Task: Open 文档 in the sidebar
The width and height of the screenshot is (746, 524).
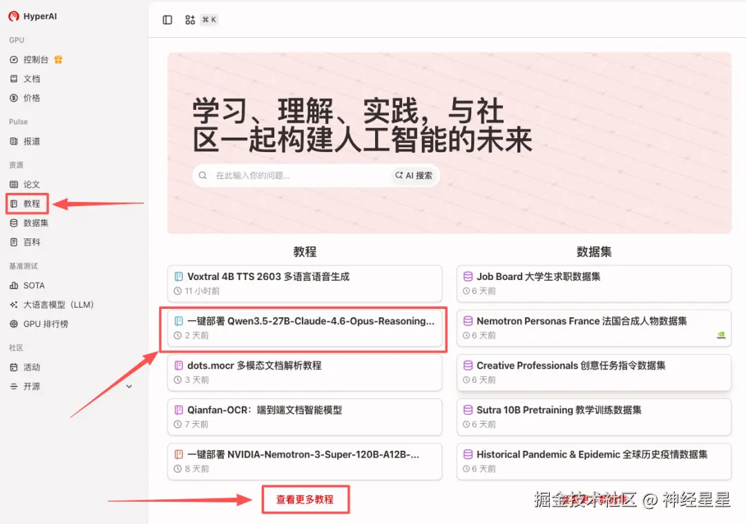Action: [31, 79]
